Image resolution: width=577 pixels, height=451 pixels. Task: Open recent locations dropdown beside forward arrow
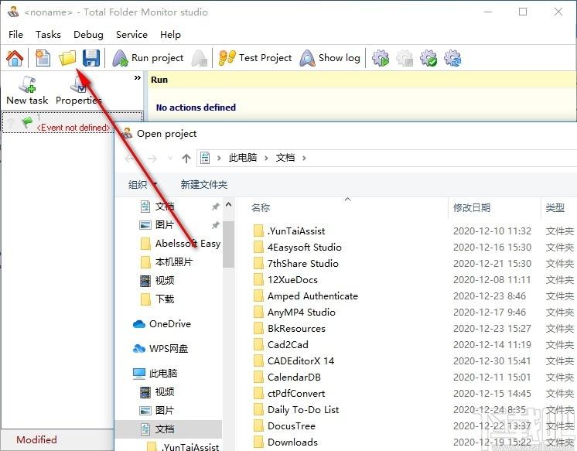pos(170,159)
